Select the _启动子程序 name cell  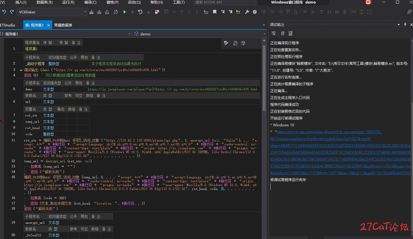[x=35, y=64]
